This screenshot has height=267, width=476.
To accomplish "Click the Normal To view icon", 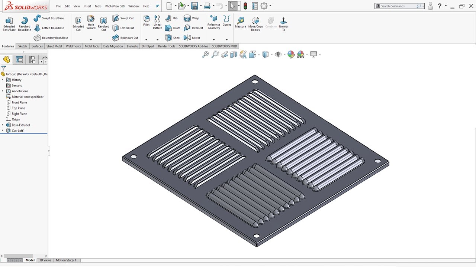I will [x=283, y=24].
